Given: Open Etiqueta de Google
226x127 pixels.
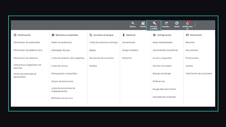Looking at the screenshot, I should pos(162,74).
